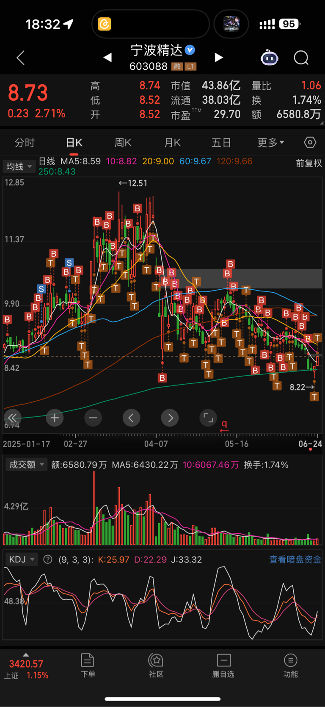The image size is (325, 707).
Task: Tap the stock code 603088
Action: (x=149, y=67)
